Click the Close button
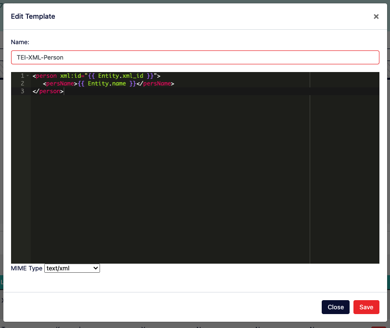The width and height of the screenshot is (390, 328). 336,307
